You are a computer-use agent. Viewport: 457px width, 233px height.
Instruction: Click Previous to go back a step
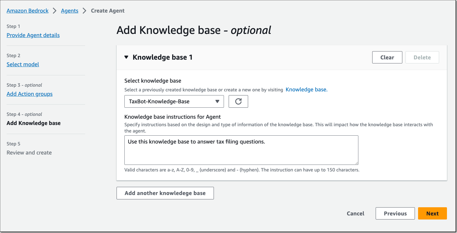(395, 213)
